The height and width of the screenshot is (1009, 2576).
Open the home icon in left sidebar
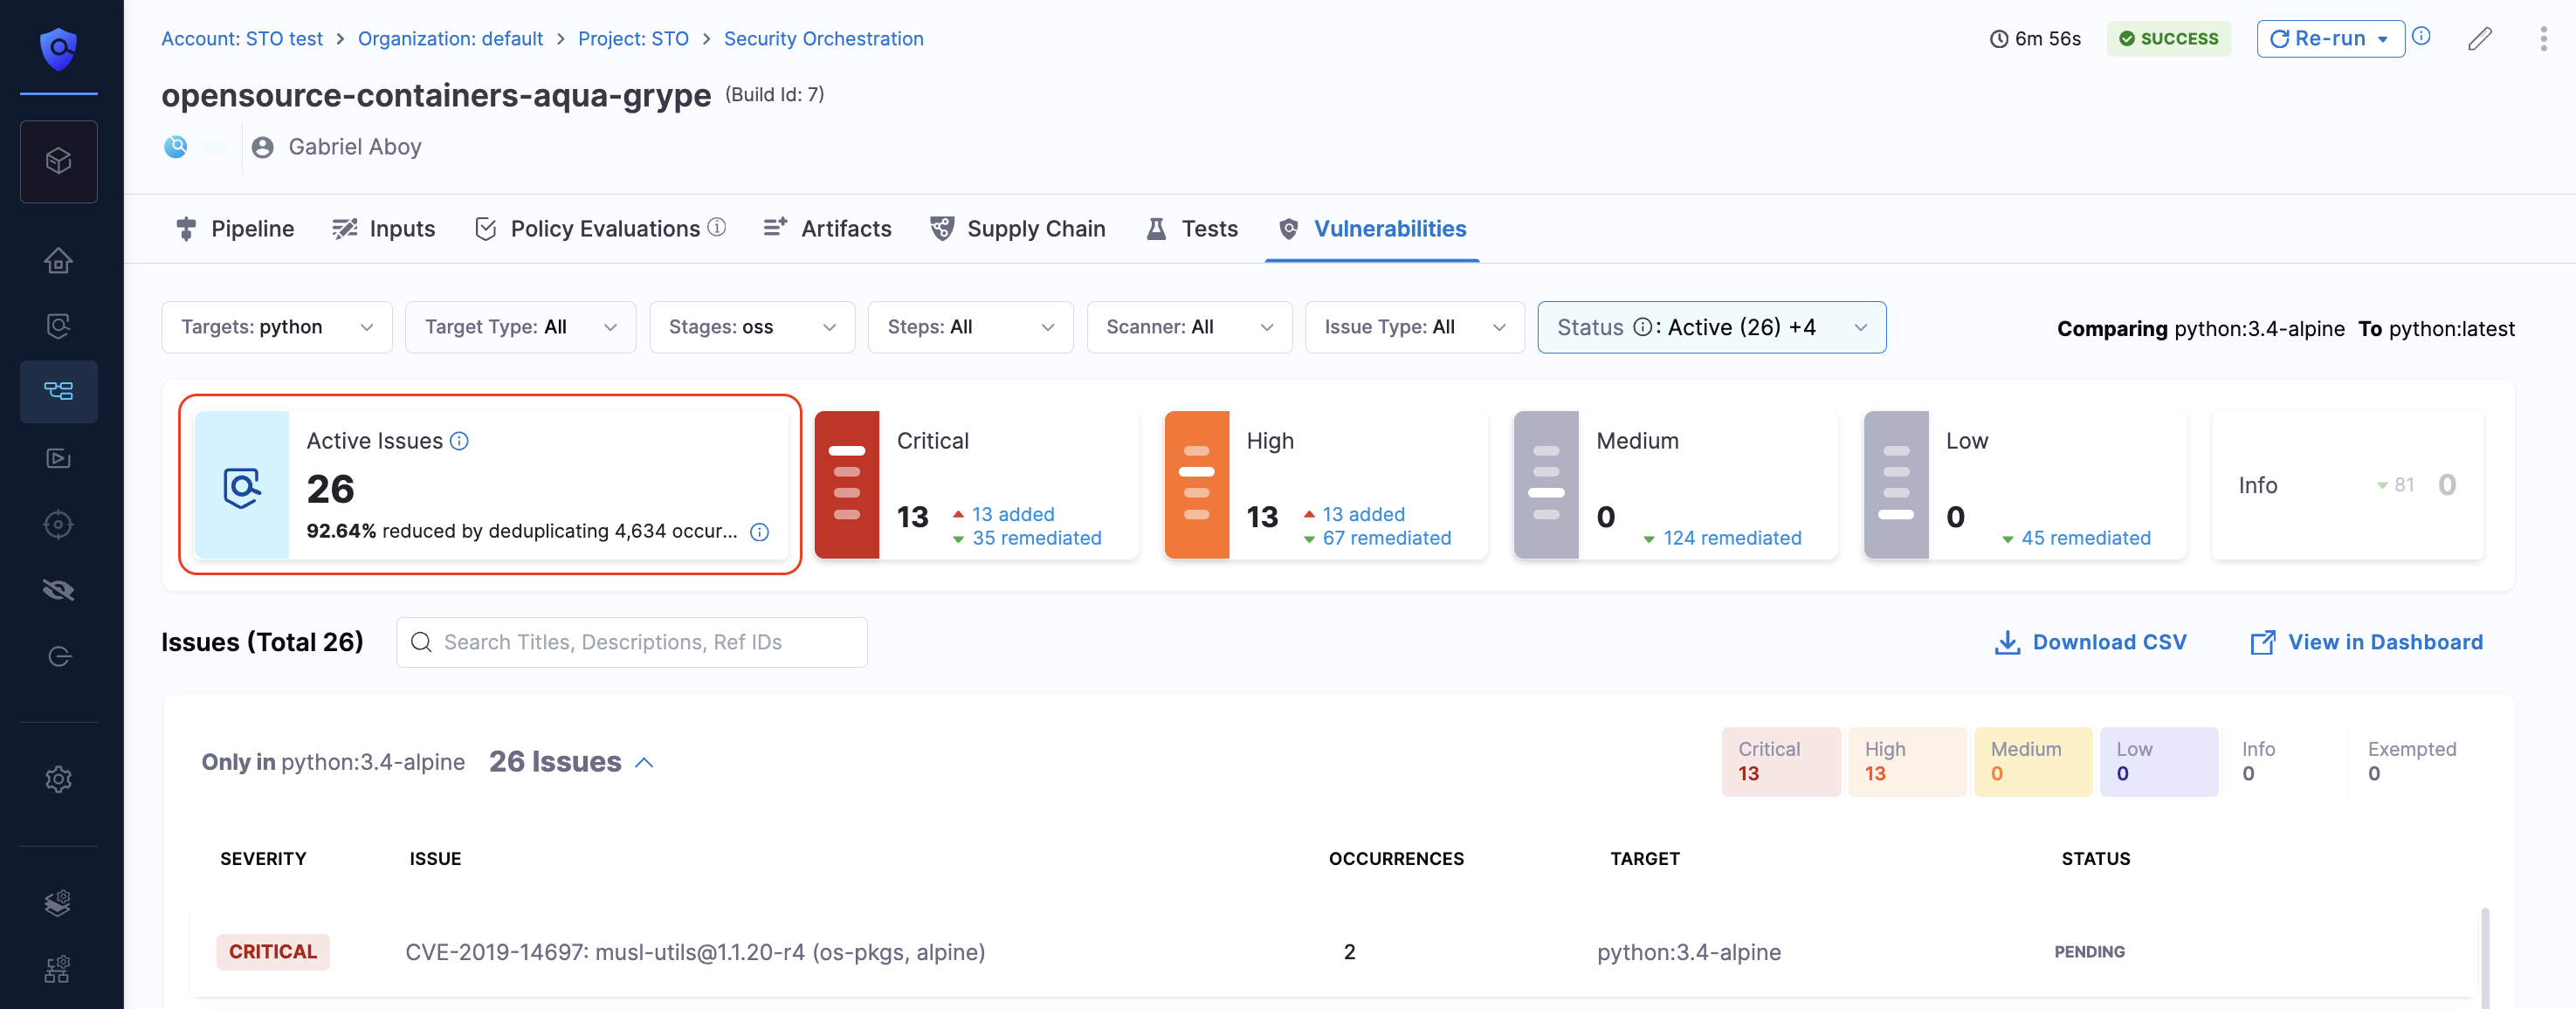point(58,261)
